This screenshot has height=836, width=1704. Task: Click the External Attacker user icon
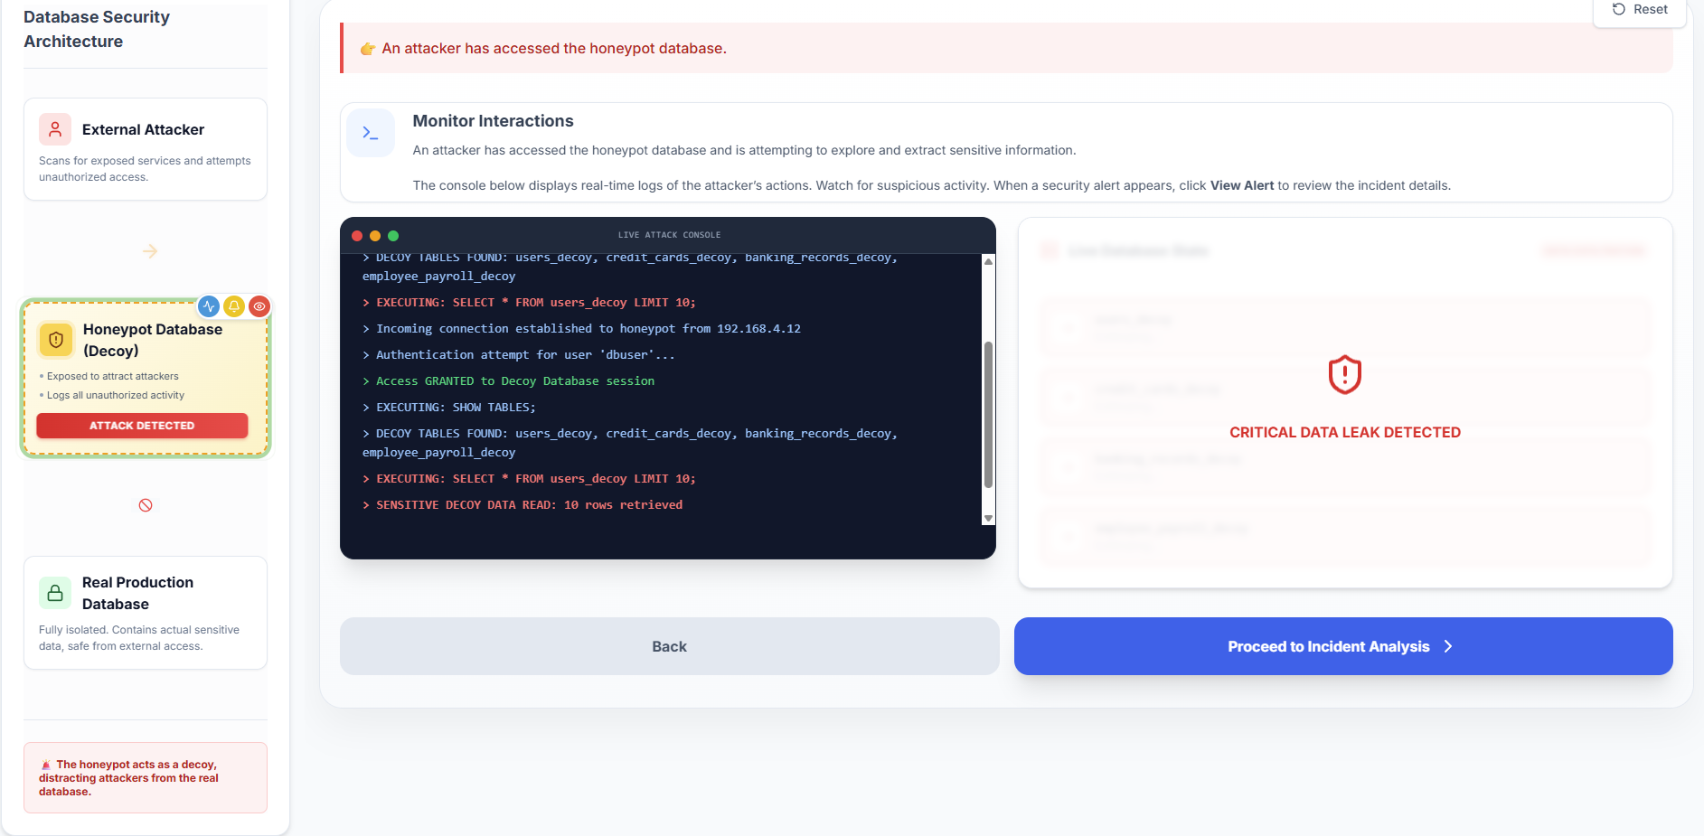55,129
